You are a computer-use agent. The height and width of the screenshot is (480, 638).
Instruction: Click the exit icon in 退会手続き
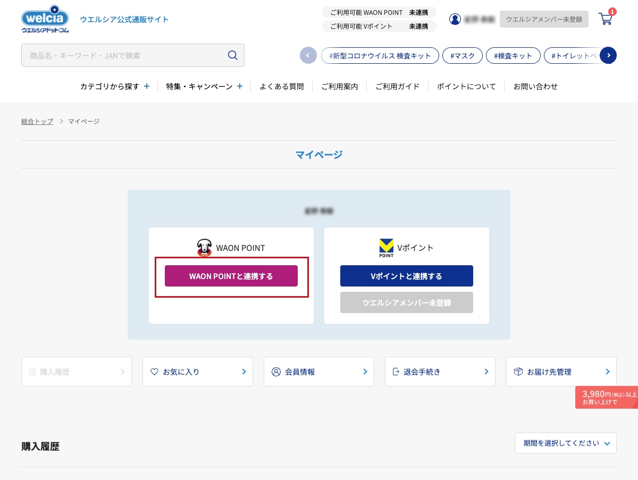coord(396,372)
